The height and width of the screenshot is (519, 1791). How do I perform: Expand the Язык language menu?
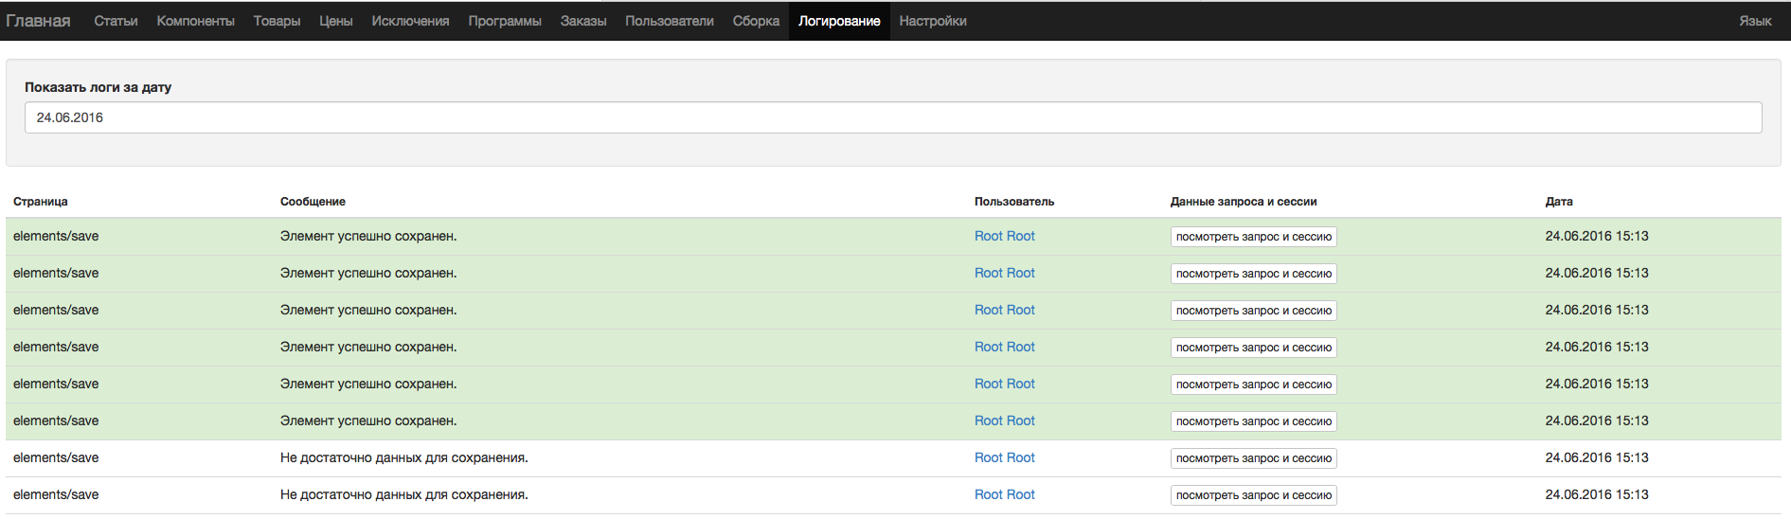point(1755,21)
